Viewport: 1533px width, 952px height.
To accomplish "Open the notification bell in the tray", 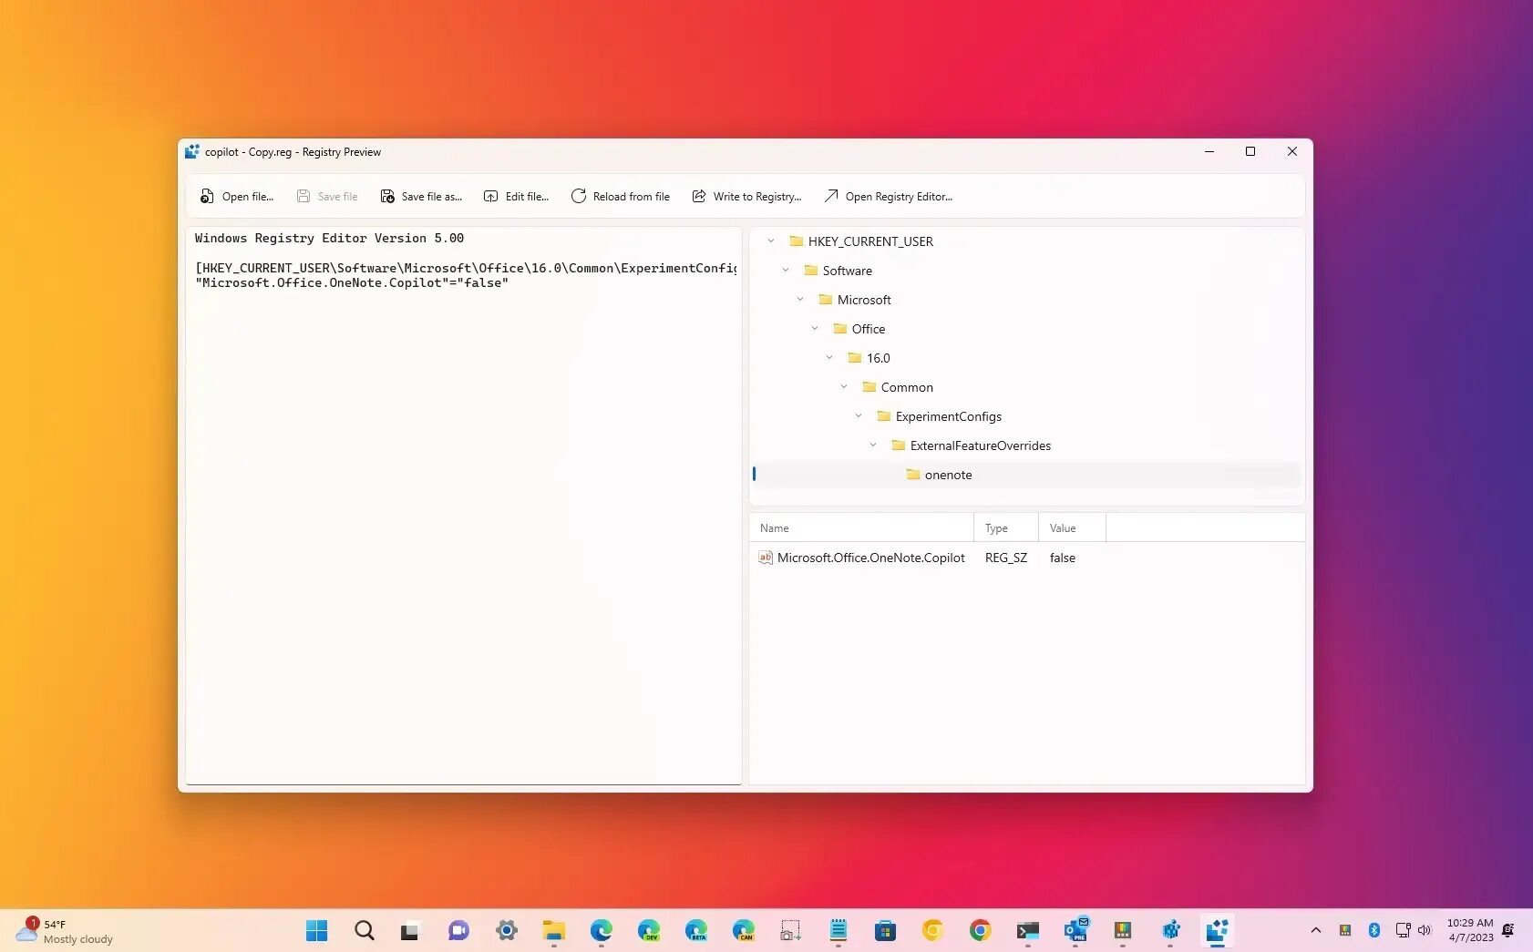I will pos(1508,930).
